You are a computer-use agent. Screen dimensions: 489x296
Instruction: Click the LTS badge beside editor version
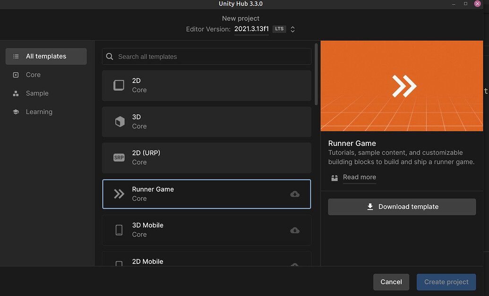point(279,29)
